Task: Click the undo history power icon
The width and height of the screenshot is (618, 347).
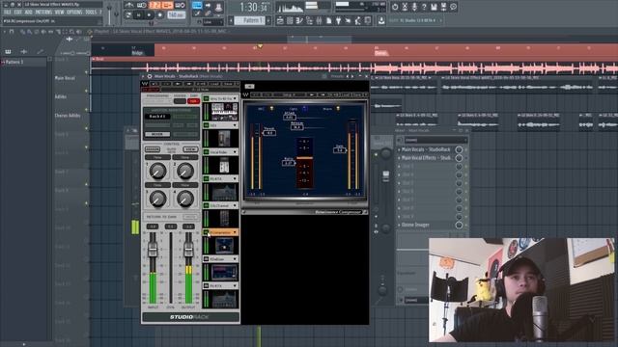Action: pyautogui.click(x=395, y=7)
